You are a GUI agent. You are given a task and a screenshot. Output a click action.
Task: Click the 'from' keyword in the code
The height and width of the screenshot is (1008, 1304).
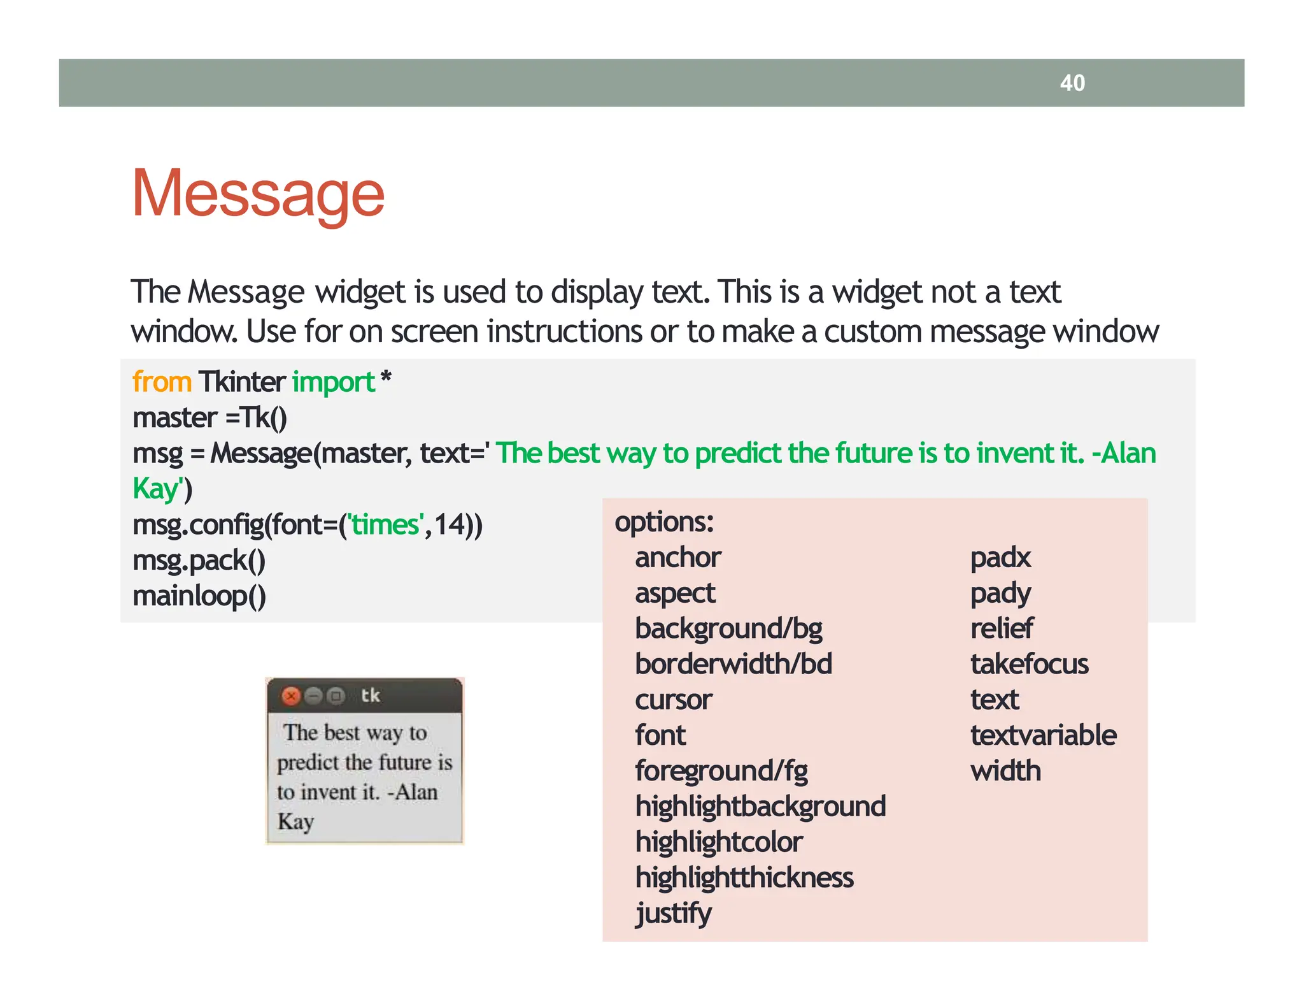coord(162,382)
